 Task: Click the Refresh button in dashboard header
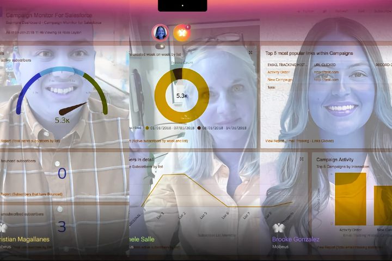pos(341,11)
